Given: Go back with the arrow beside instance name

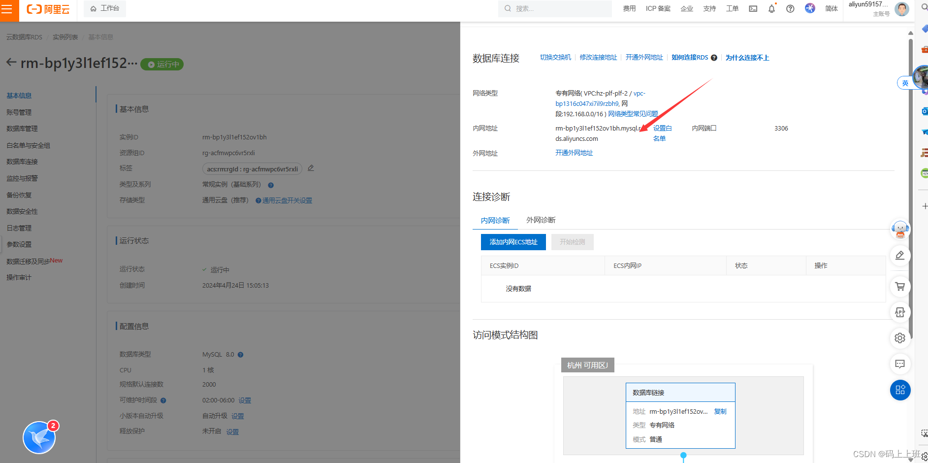Looking at the screenshot, I should coord(11,63).
